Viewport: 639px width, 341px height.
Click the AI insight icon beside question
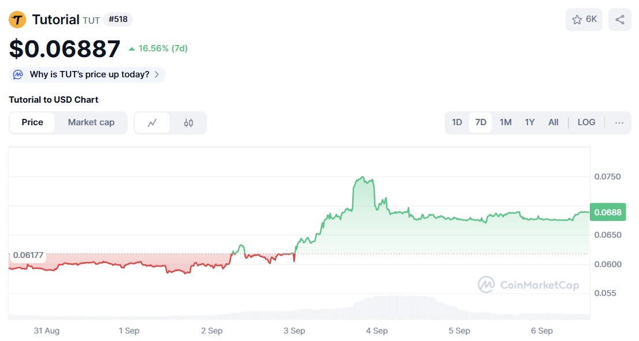[18, 74]
